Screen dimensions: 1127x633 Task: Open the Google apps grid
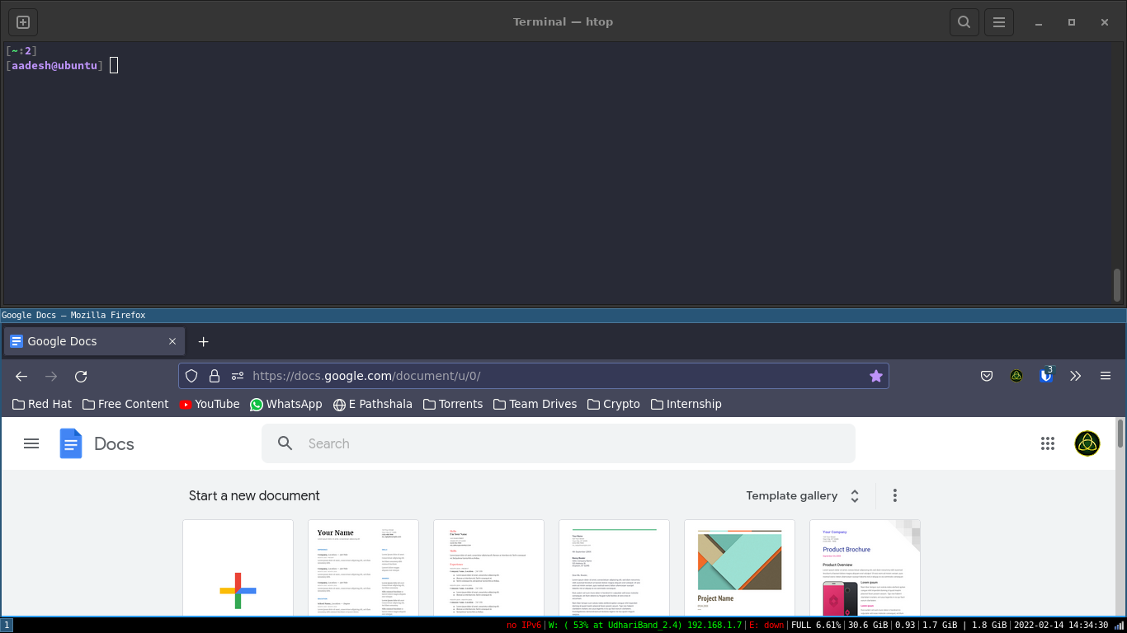tap(1048, 443)
